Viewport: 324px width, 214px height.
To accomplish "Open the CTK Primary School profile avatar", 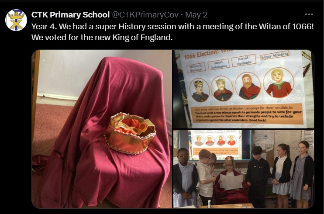I will pyautogui.click(x=16, y=20).
